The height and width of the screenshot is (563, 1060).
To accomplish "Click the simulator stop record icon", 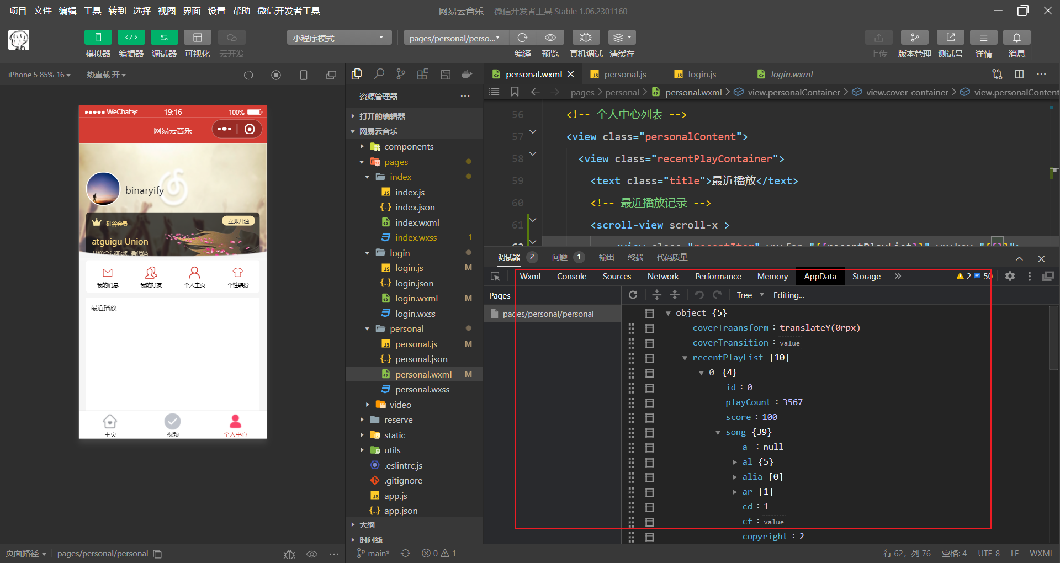I will (x=276, y=75).
